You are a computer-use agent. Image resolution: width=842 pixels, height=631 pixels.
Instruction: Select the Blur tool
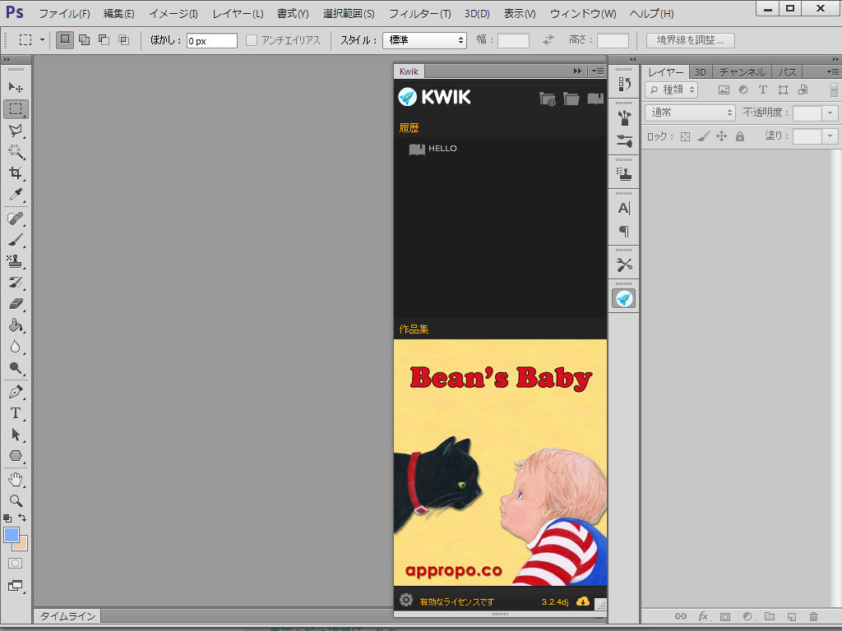pyautogui.click(x=16, y=347)
